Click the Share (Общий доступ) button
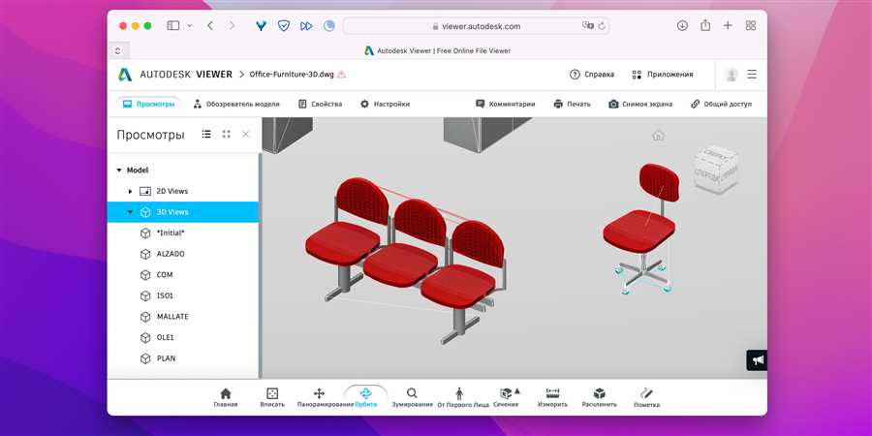 coord(721,104)
